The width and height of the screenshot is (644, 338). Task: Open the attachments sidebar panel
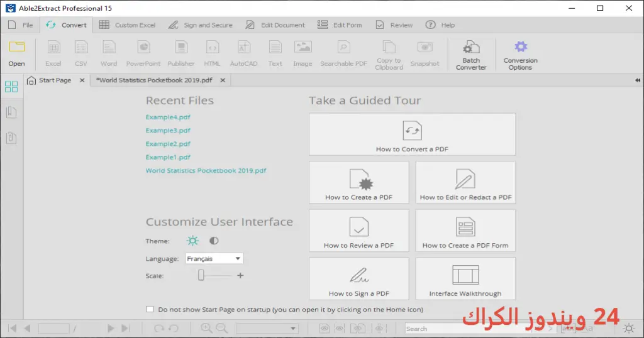tap(11, 138)
